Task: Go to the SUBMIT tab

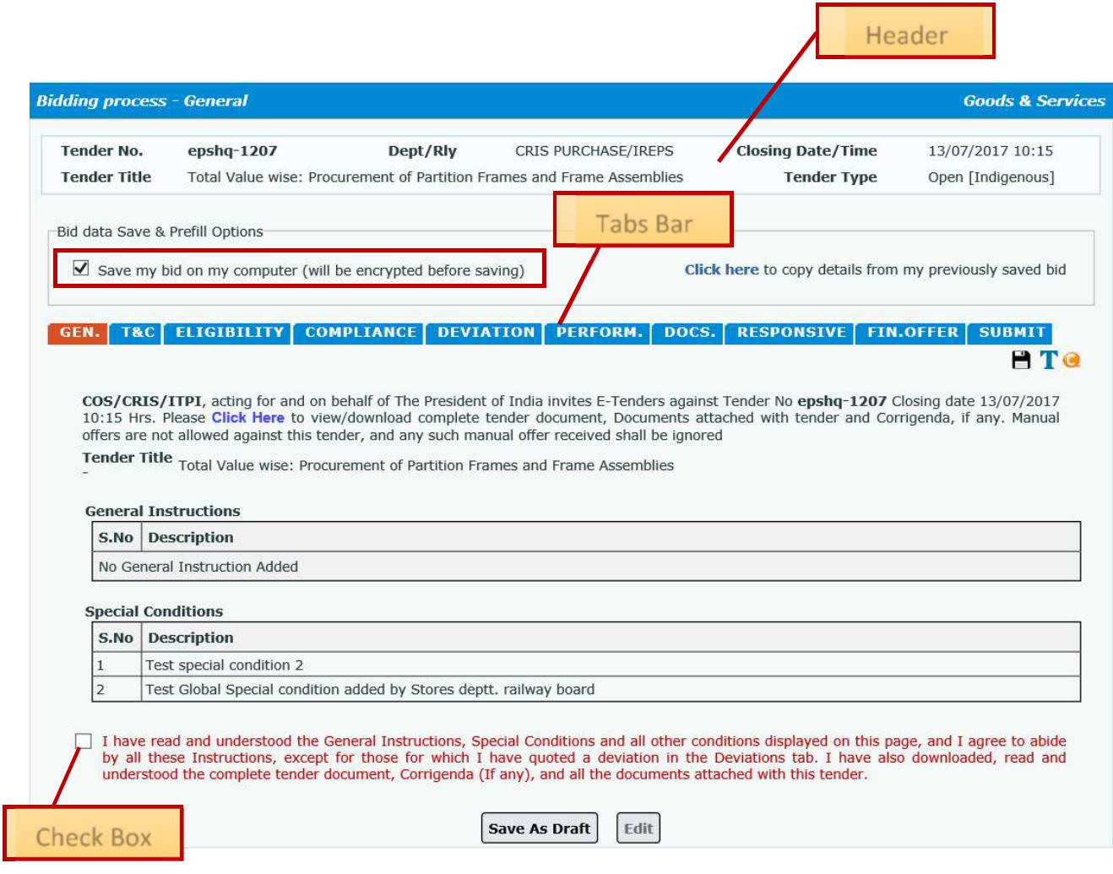Action: 1012,333
